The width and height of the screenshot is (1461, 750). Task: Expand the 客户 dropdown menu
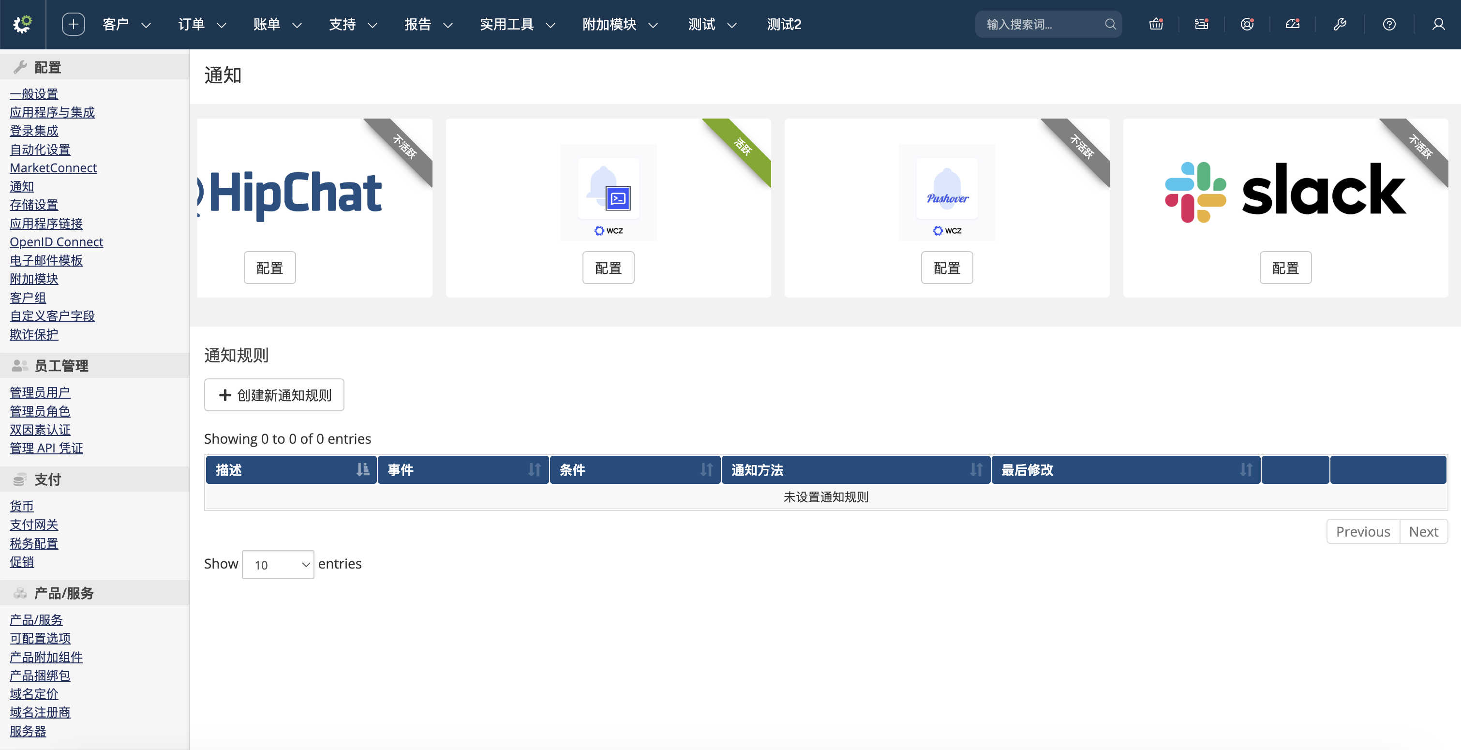click(126, 24)
